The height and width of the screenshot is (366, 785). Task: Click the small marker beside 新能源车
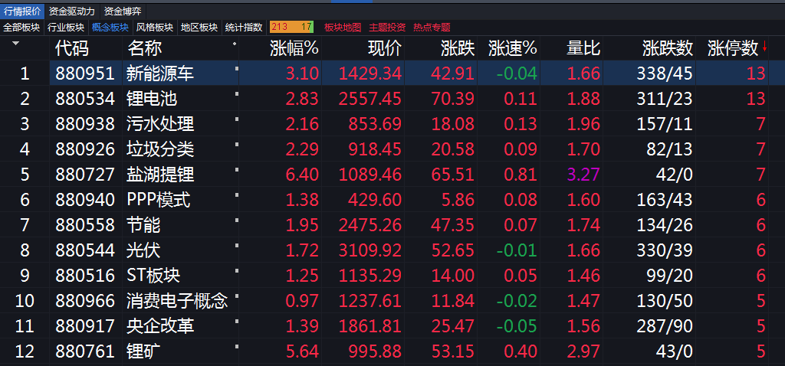(236, 68)
